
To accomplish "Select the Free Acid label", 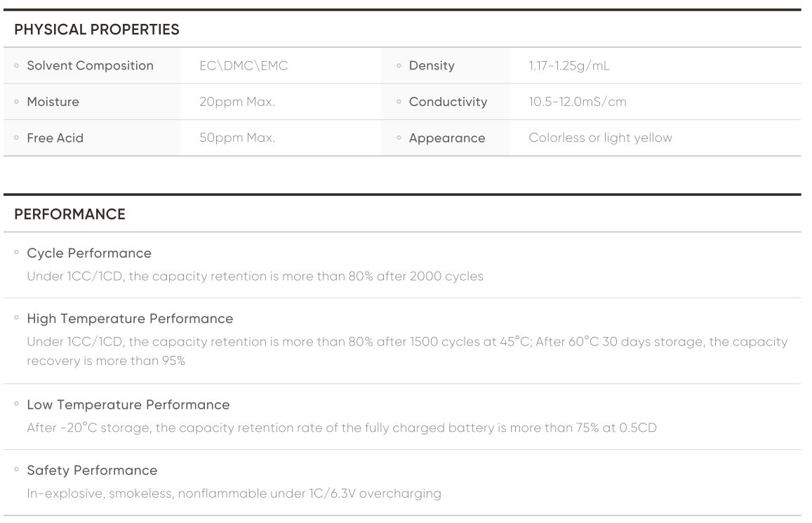I will (55, 138).
